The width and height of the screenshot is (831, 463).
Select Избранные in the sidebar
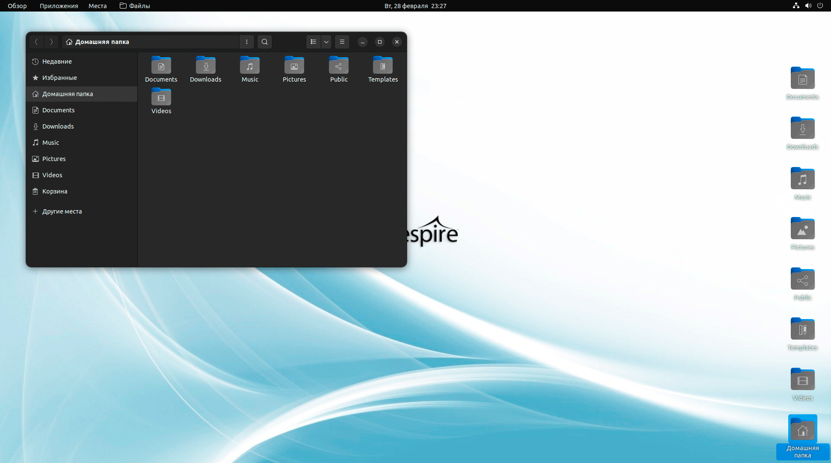(x=59, y=78)
